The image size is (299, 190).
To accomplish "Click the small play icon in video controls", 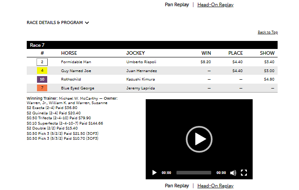I will [x=155, y=173].
